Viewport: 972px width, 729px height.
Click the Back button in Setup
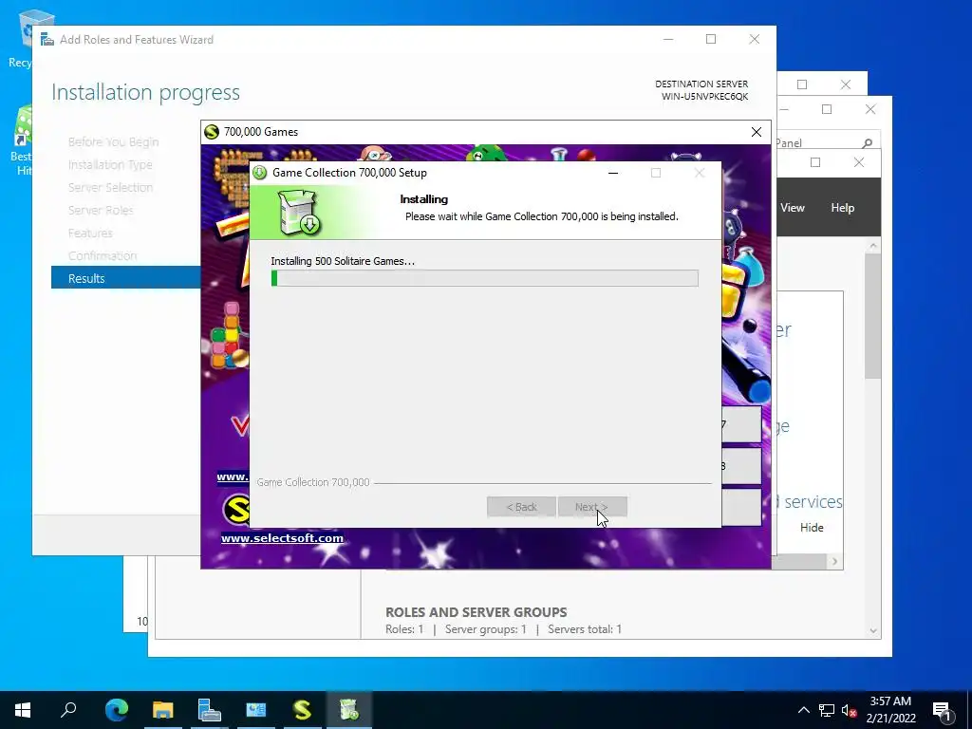tap(521, 507)
